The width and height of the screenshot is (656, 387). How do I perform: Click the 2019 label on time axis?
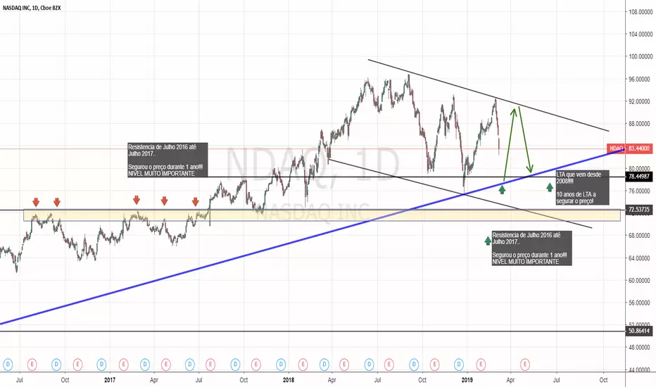click(467, 380)
